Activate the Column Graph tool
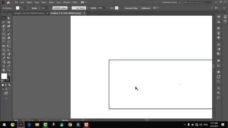228x128 pixels. tap(9, 62)
